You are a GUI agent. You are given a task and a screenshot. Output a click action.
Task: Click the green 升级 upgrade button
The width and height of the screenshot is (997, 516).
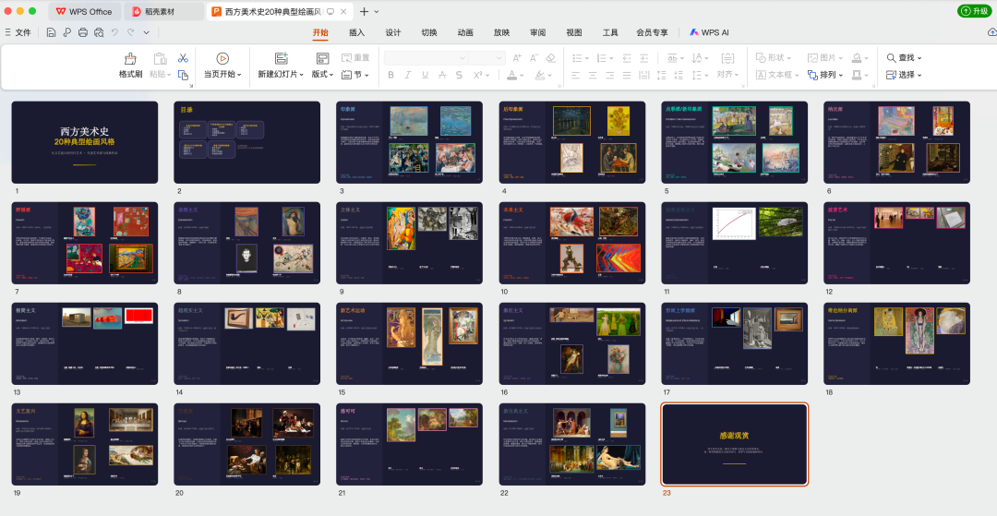pos(974,11)
